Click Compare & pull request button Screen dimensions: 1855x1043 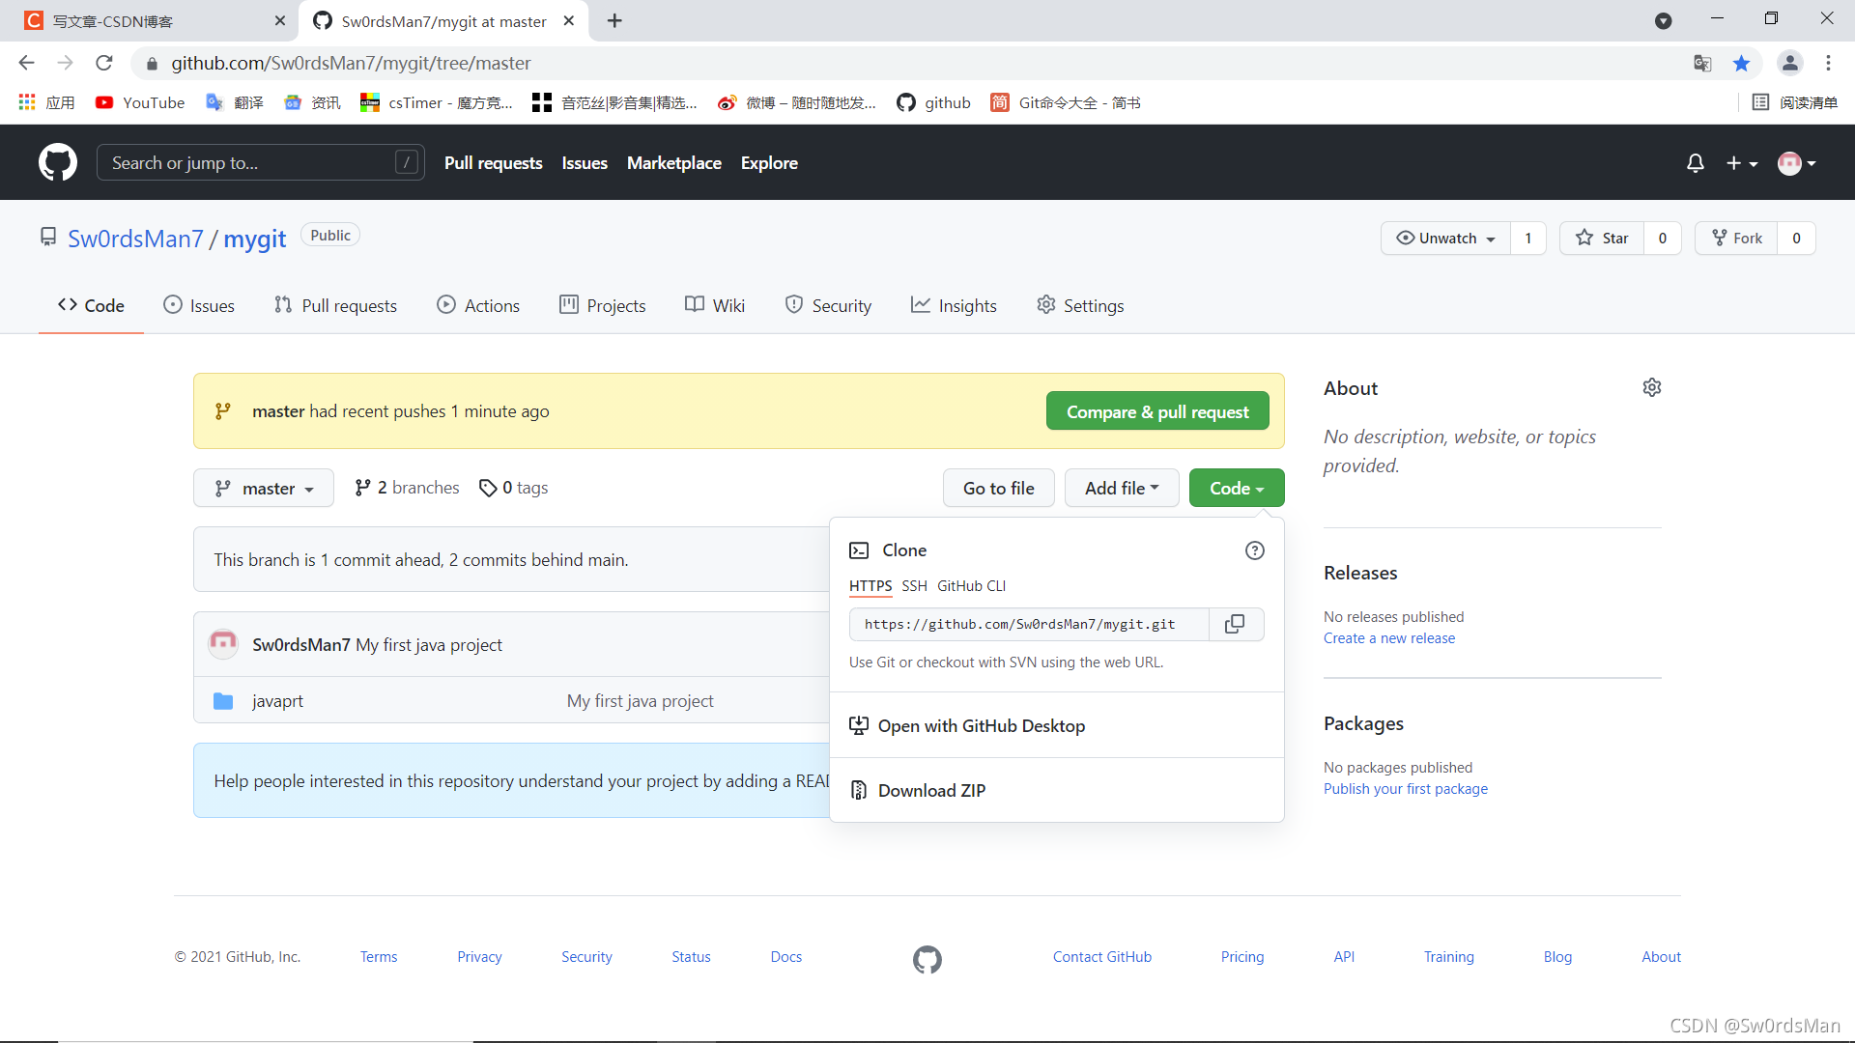pos(1157,410)
